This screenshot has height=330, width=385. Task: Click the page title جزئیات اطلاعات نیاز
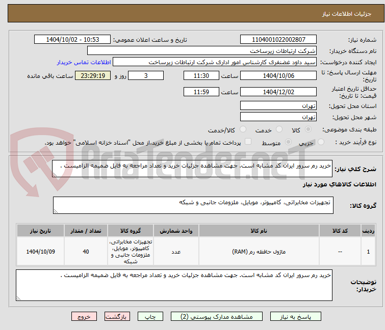pyautogui.click(x=347, y=14)
